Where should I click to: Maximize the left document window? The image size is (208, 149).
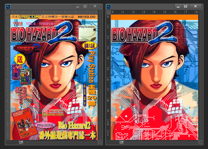point(85,6)
